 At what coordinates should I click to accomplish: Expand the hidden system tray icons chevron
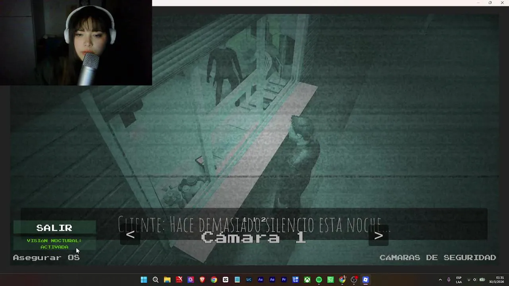tap(440, 280)
